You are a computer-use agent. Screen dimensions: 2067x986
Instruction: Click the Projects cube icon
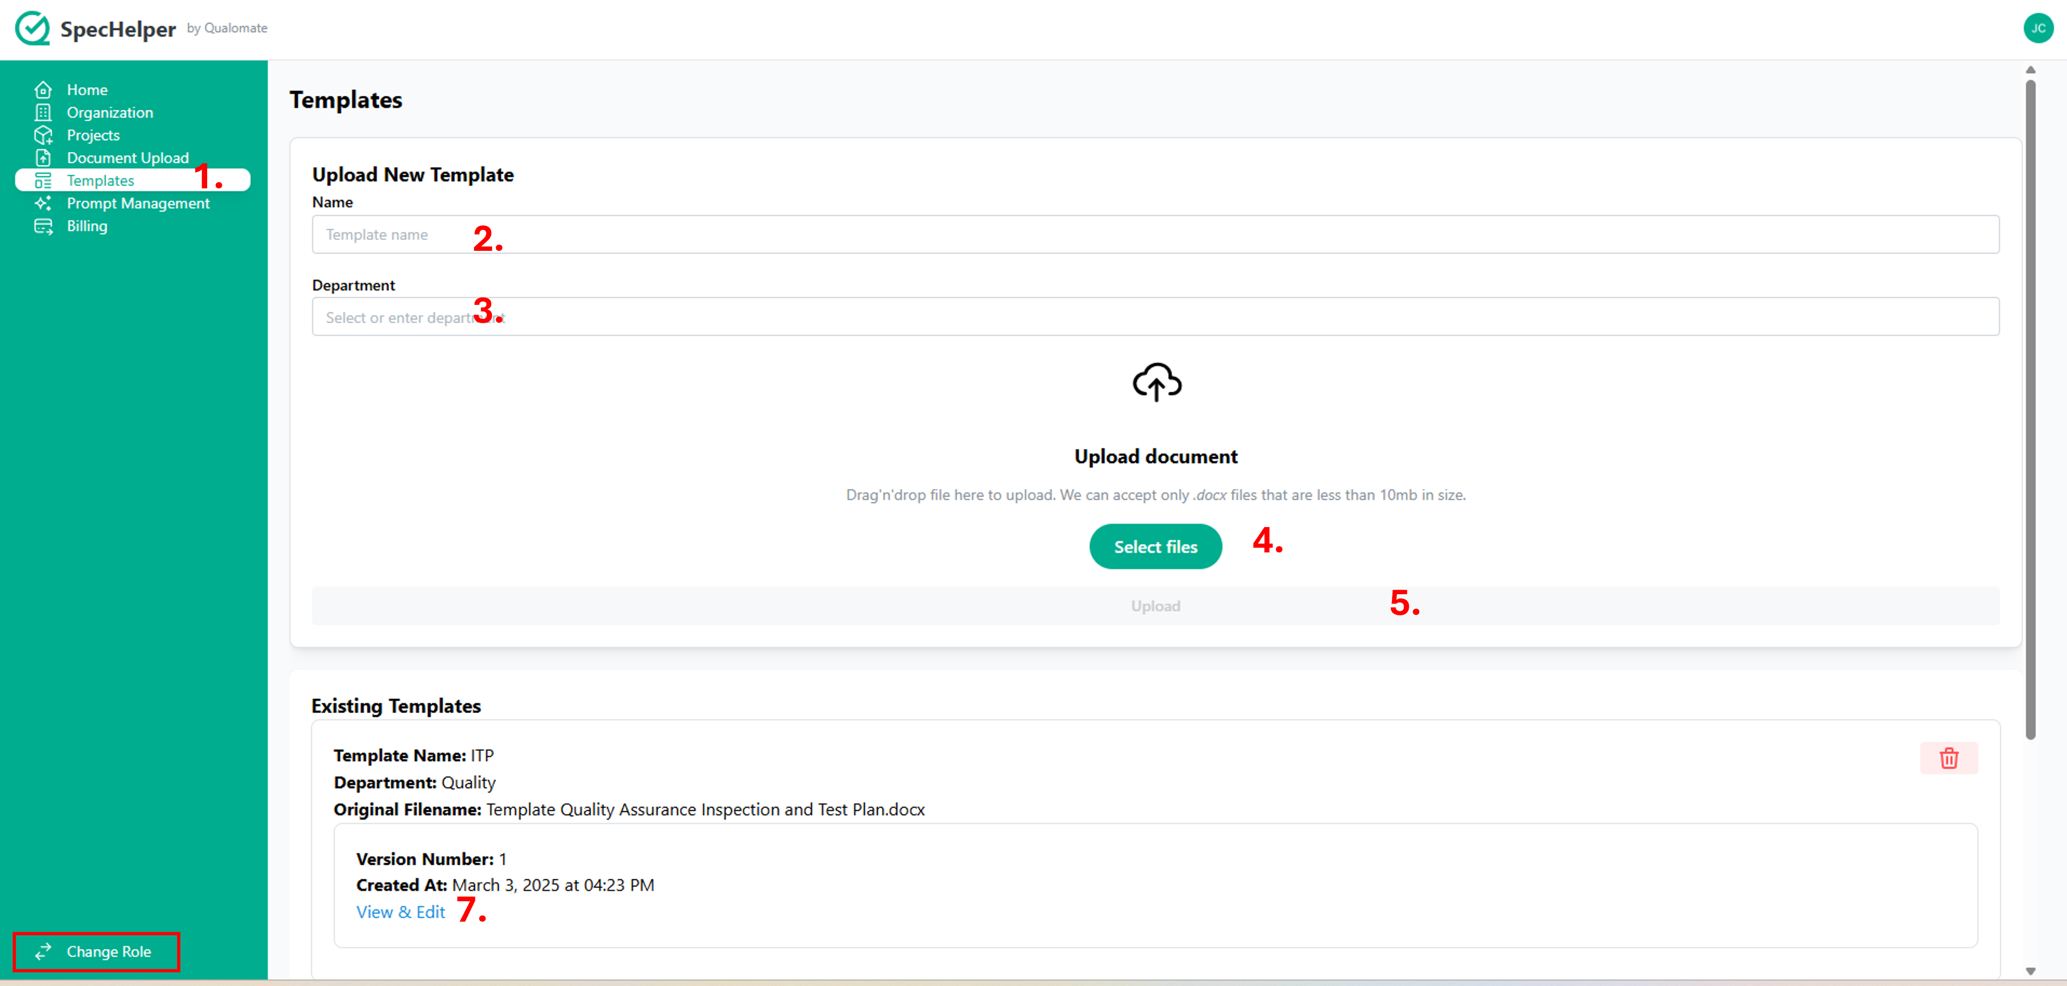tap(43, 135)
